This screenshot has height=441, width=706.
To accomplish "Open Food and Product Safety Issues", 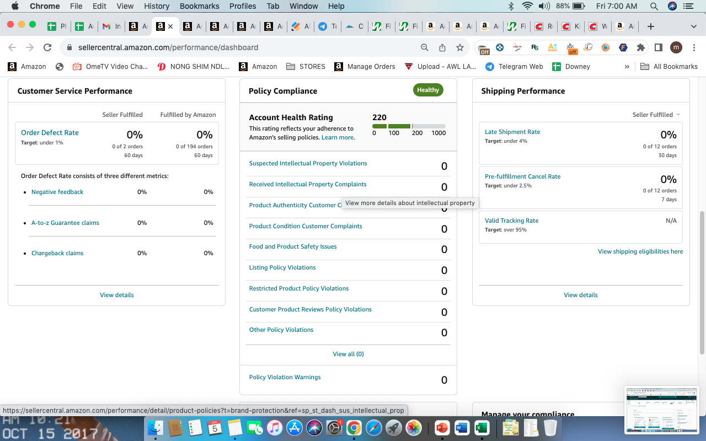I will tap(293, 246).
